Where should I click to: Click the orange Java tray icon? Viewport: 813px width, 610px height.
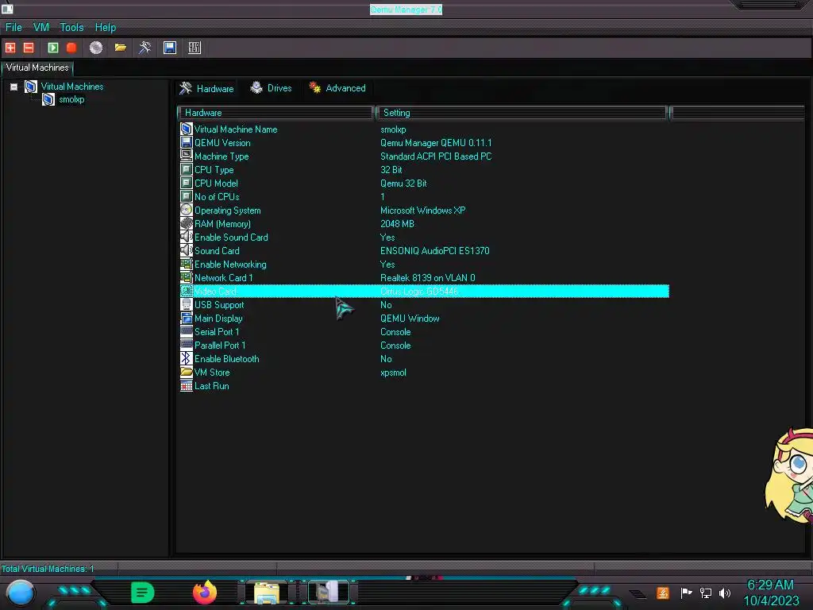(663, 593)
